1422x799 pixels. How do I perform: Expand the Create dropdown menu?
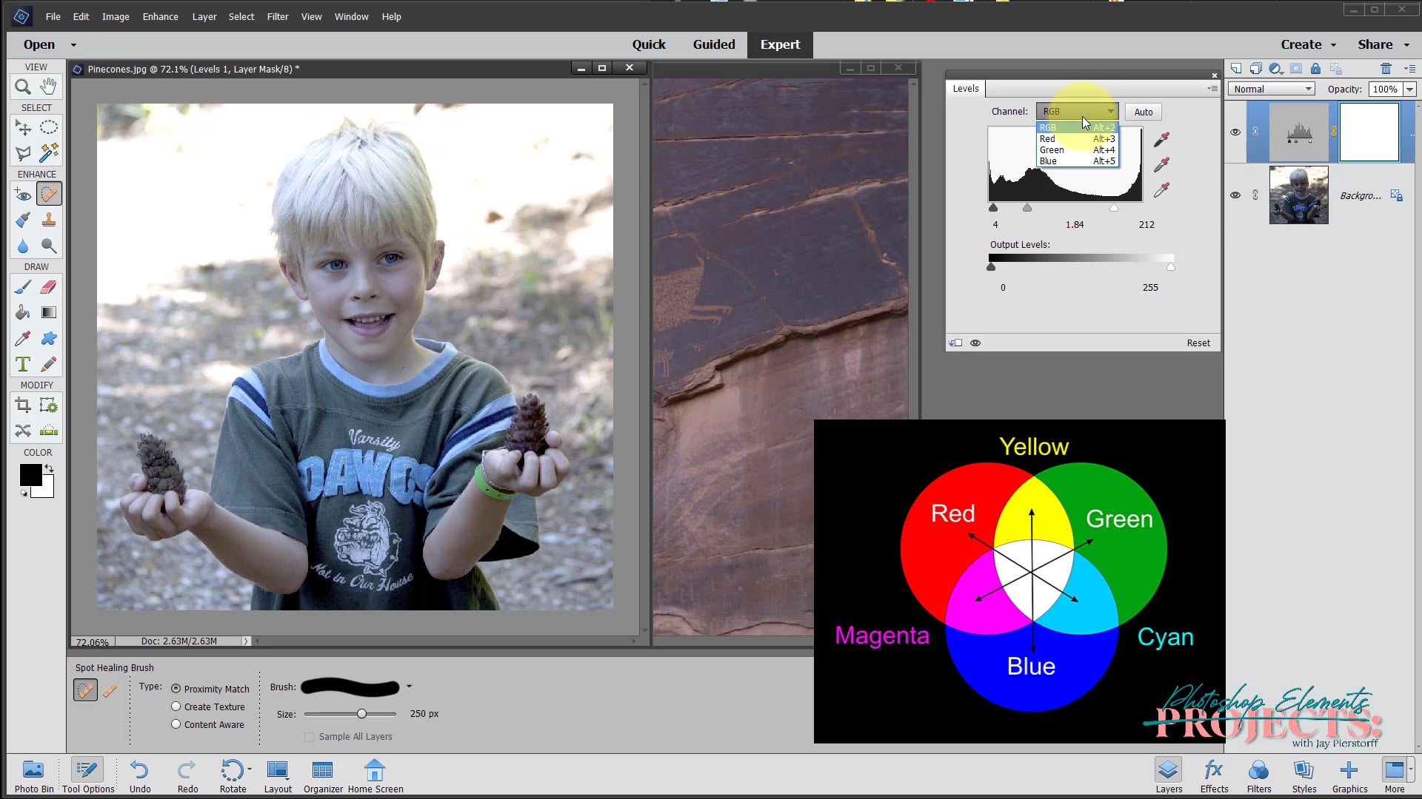tap(1308, 44)
